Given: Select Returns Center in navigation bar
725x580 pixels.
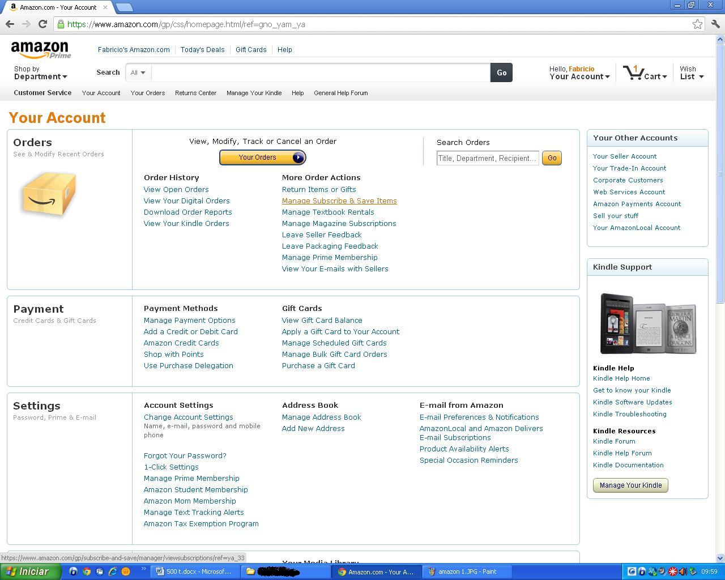Looking at the screenshot, I should click(195, 93).
